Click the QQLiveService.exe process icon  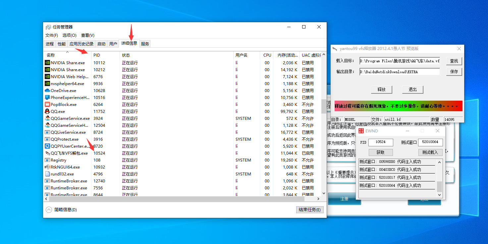tap(47, 132)
